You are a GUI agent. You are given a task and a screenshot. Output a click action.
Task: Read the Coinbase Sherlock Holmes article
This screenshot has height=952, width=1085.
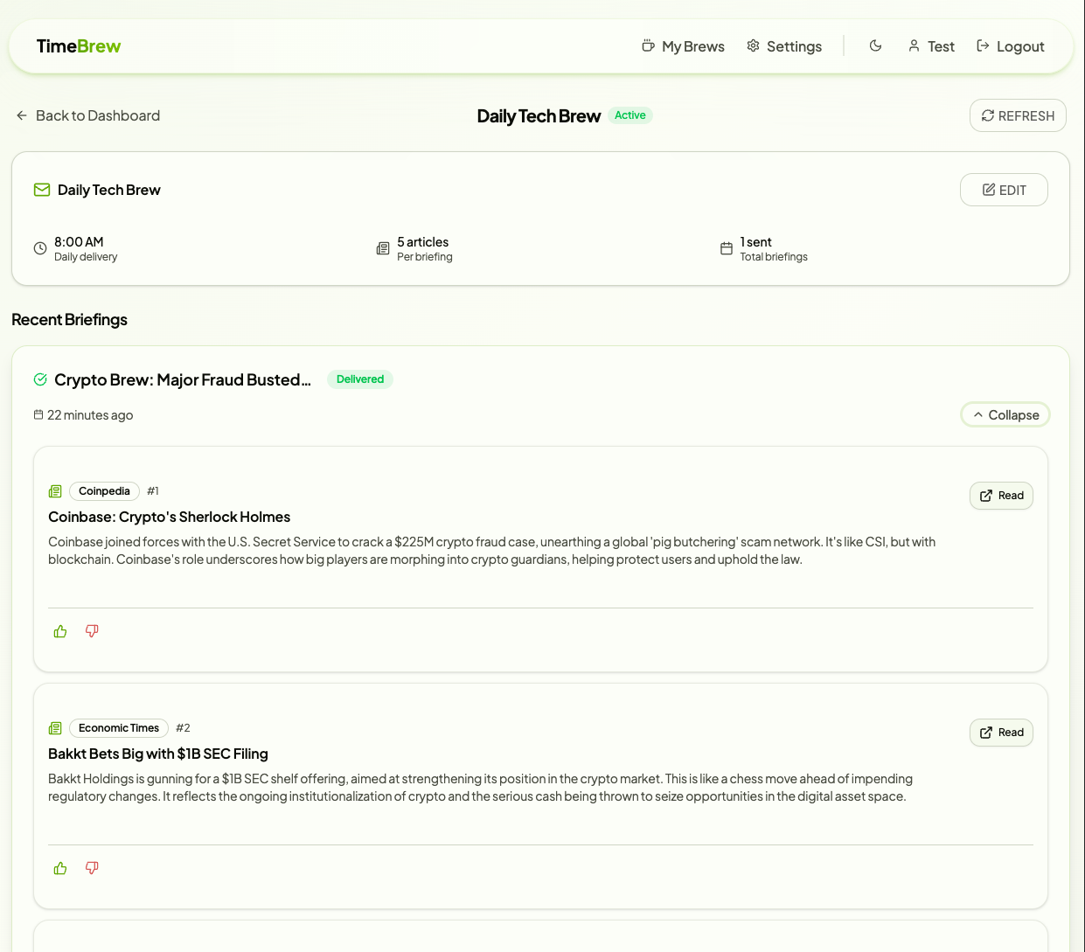(1001, 496)
